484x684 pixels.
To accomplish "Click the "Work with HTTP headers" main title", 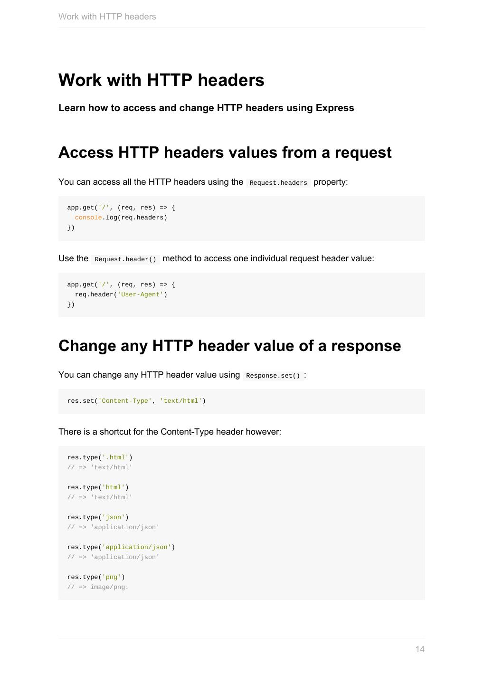I will [161, 80].
